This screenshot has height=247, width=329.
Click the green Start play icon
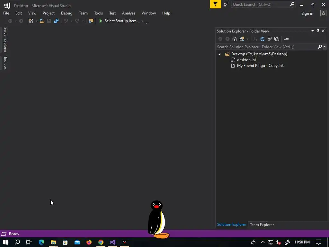(101, 21)
